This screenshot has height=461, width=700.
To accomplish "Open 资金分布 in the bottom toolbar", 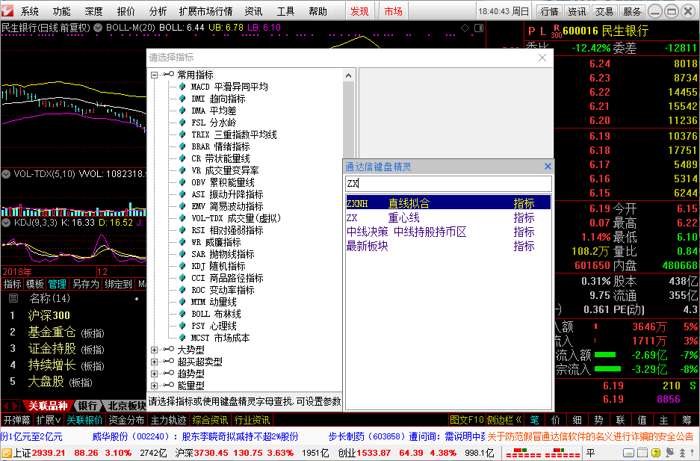I will [x=126, y=420].
